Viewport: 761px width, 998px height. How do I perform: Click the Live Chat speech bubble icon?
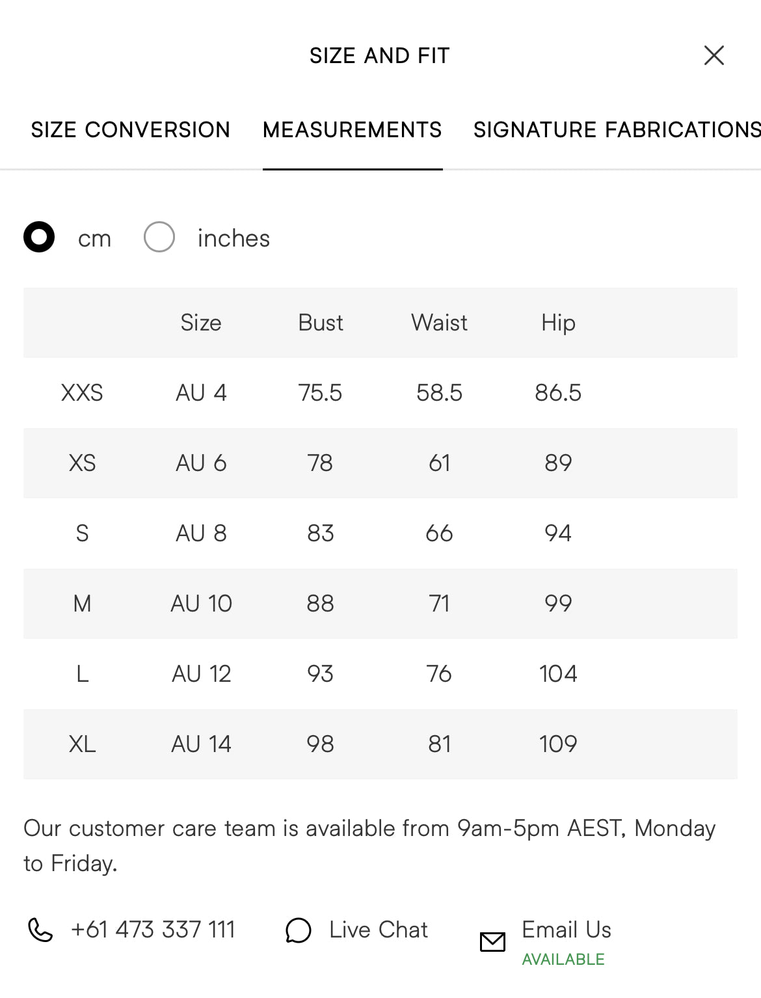[299, 930]
